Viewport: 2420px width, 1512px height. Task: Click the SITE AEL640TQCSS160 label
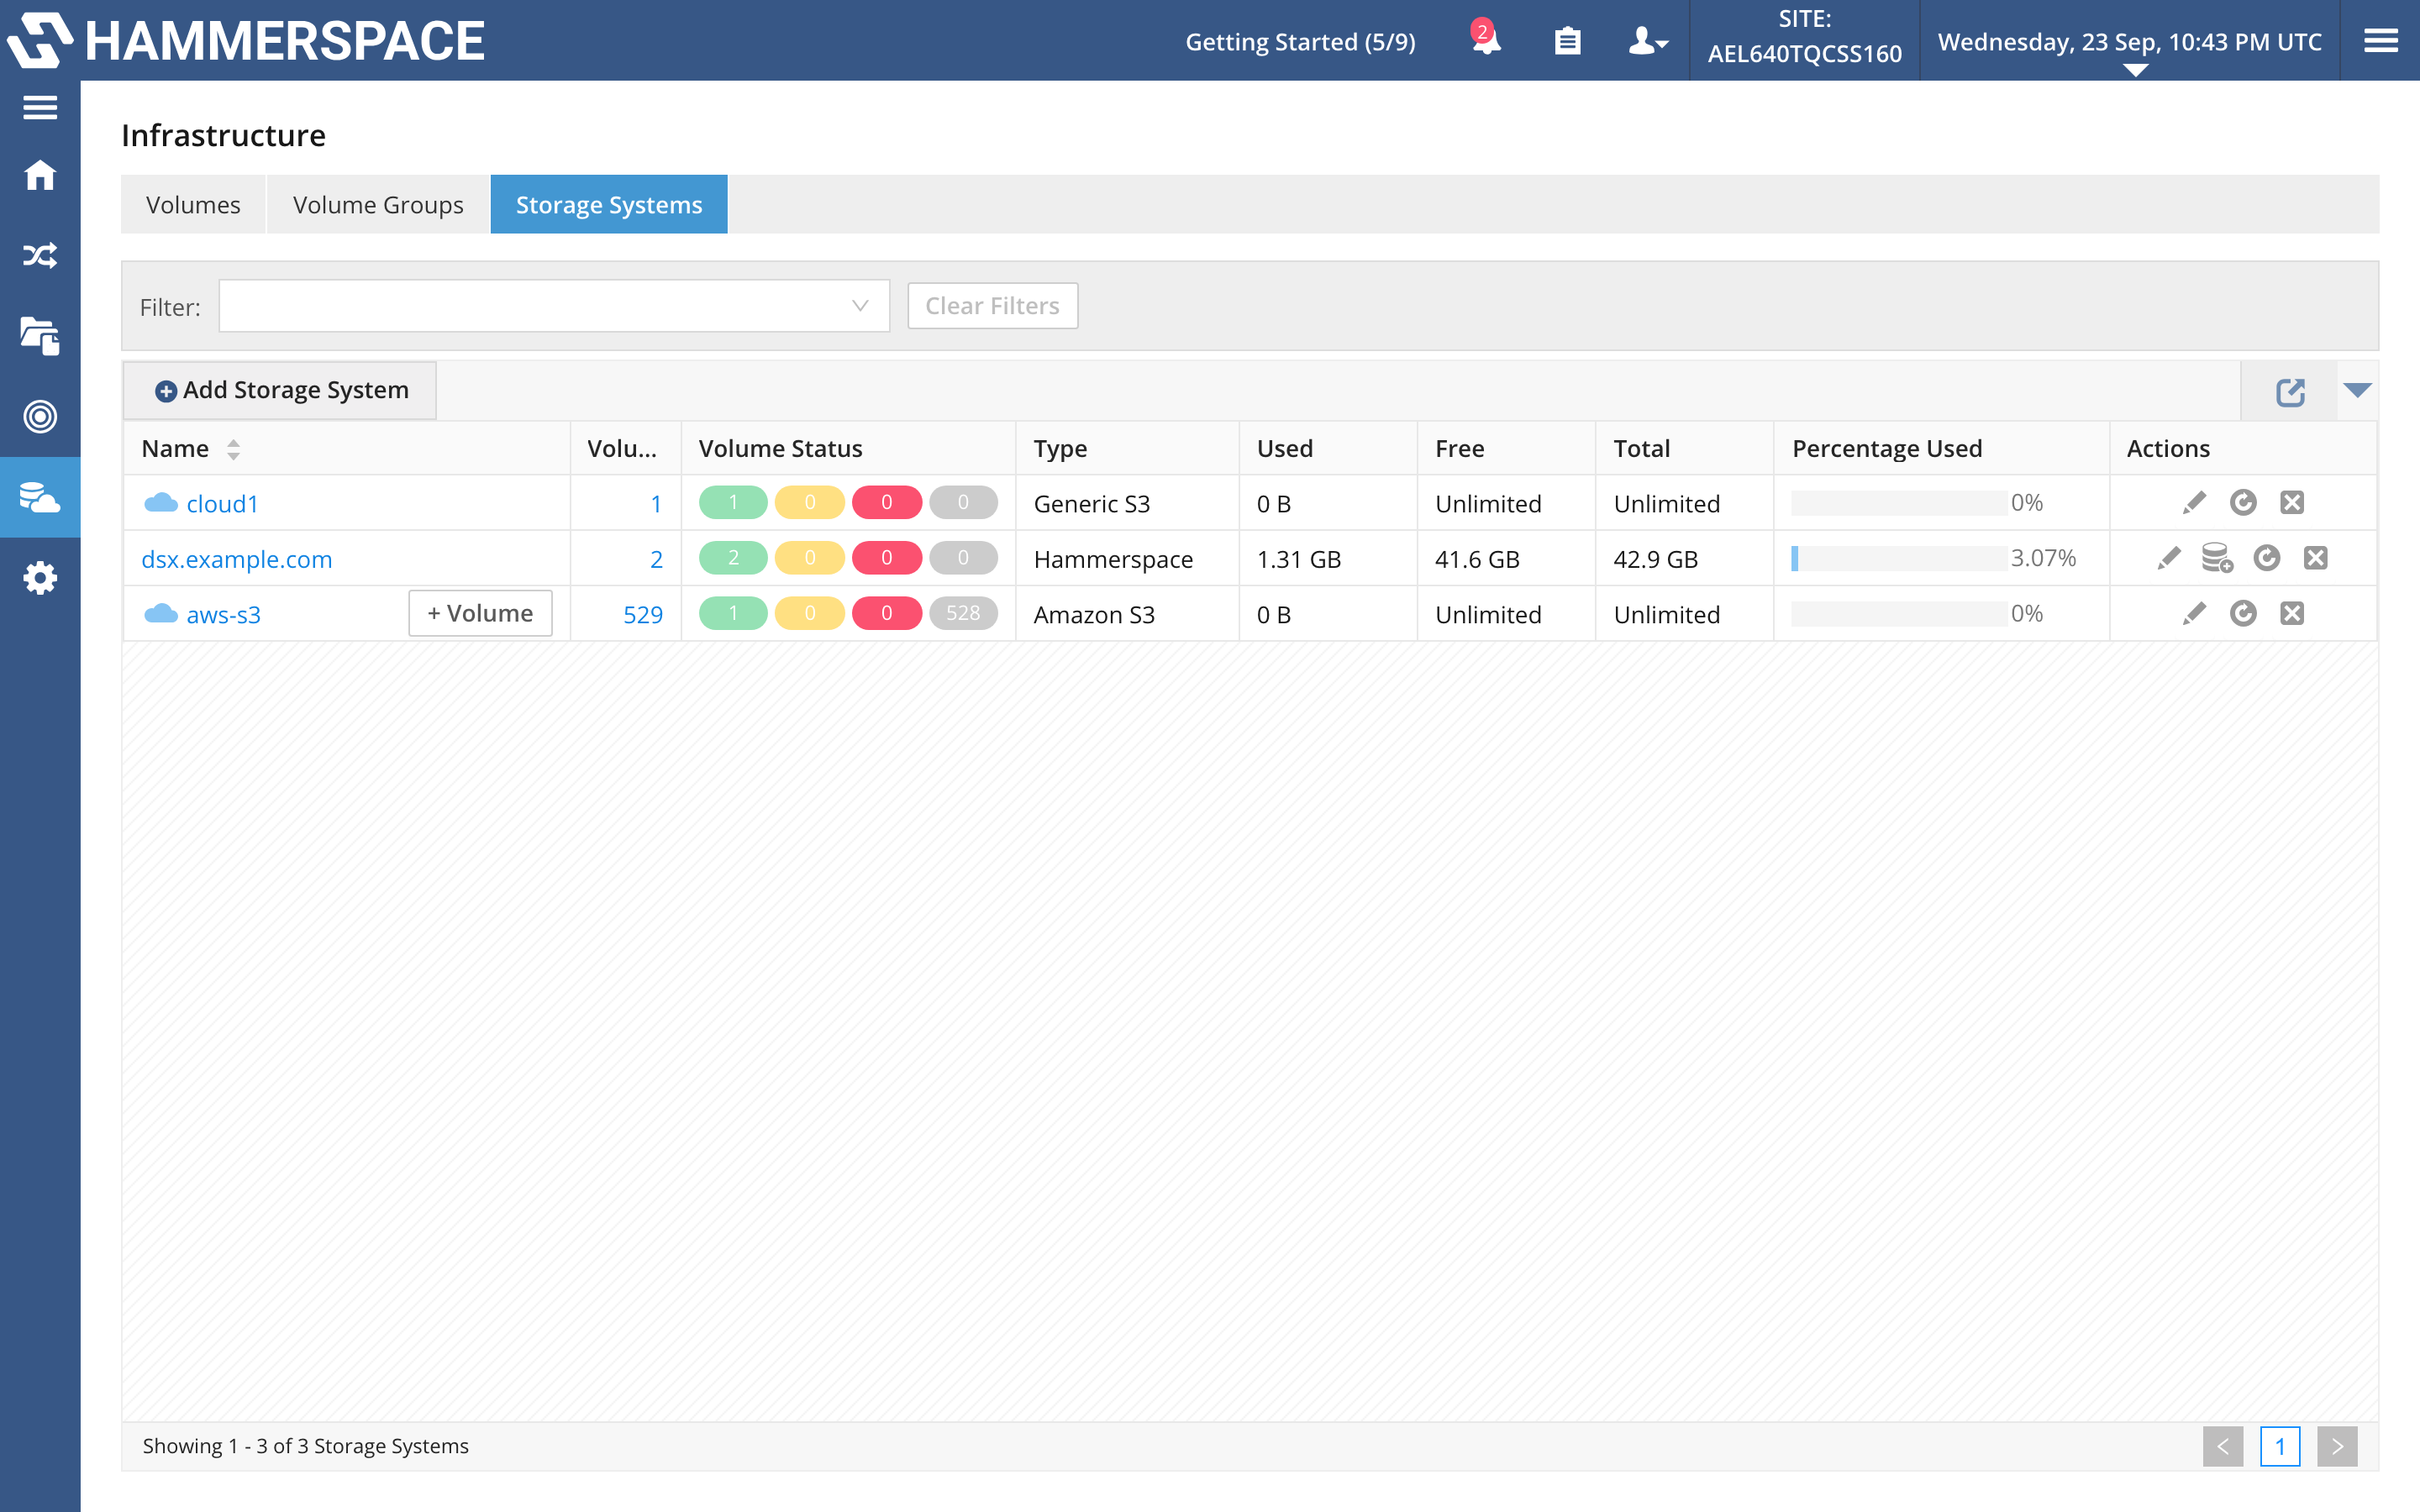coord(1804,36)
